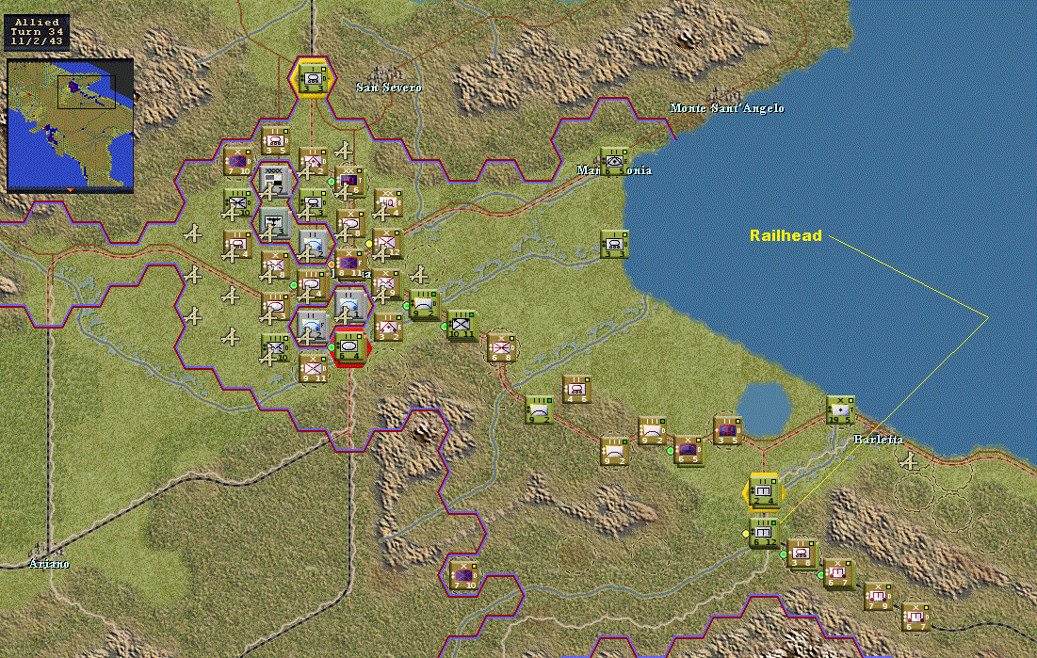Select the highlighted 3-3 unit beside San Severo
This screenshot has width=1037, height=658.
(x=312, y=77)
